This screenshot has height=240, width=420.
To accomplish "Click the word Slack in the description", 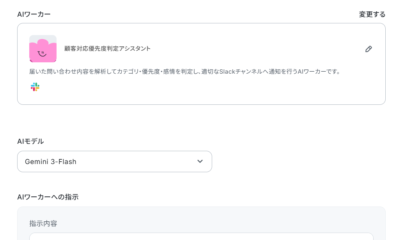I will (227, 71).
